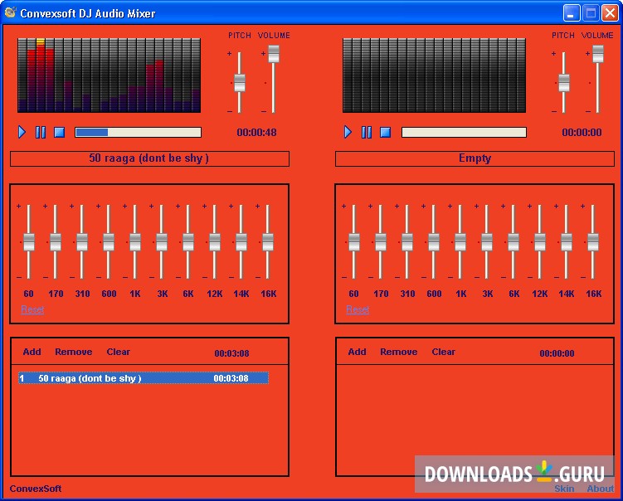Click the left deck track title box
This screenshot has width=623, height=501.
pyautogui.click(x=149, y=158)
